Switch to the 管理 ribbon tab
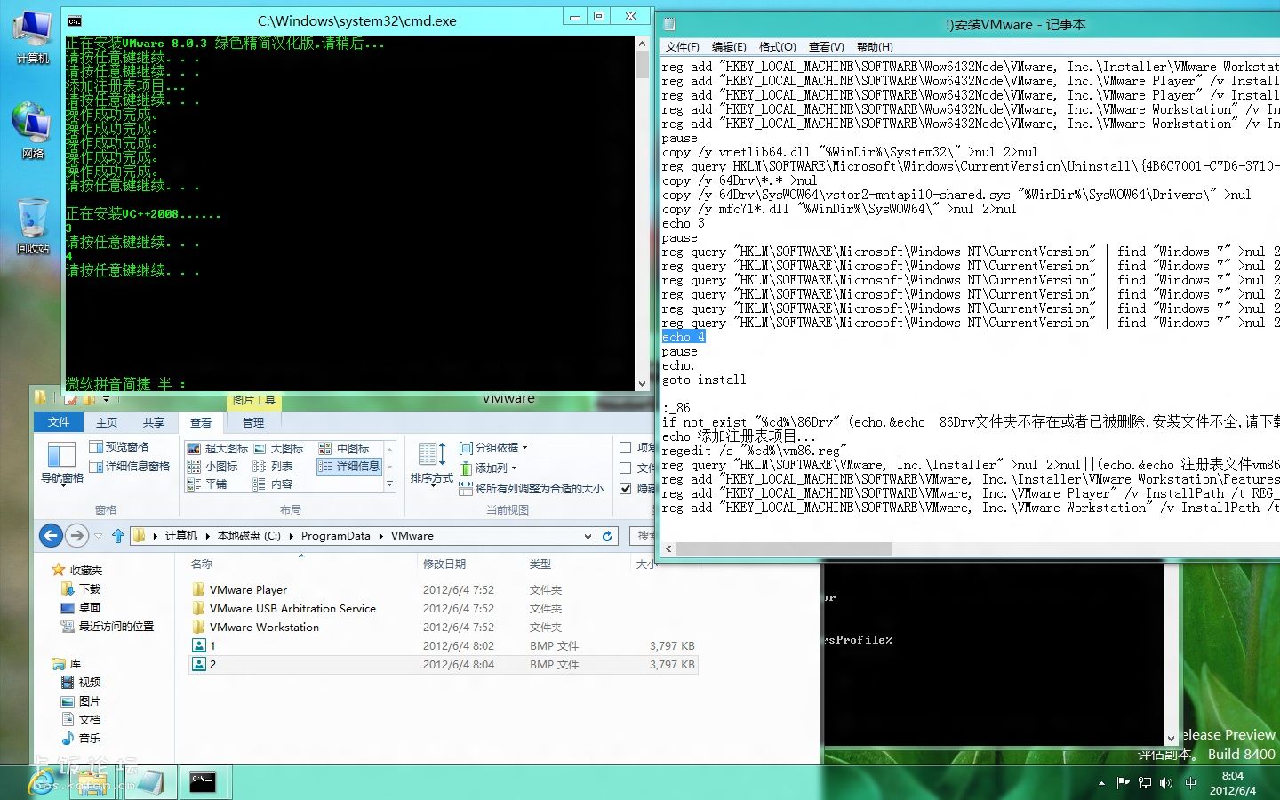Image resolution: width=1280 pixels, height=800 pixels. 253,422
